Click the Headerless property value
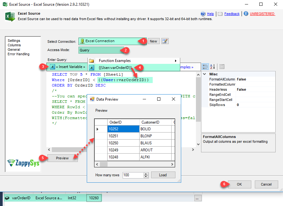This screenshot has height=206, width=283. coord(255,89)
